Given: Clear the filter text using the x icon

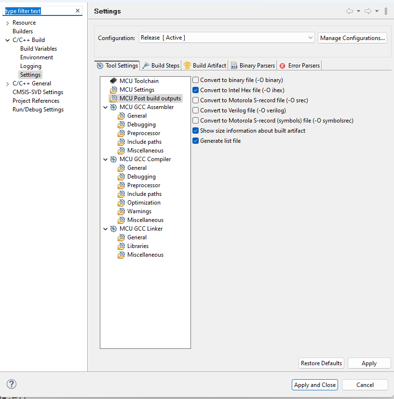Looking at the screenshot, I should (77, 10).
